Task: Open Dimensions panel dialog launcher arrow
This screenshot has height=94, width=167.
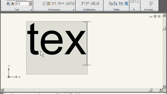Action: (x=74, y=10)
